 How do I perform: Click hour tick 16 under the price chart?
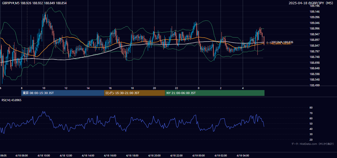(110, 88)
